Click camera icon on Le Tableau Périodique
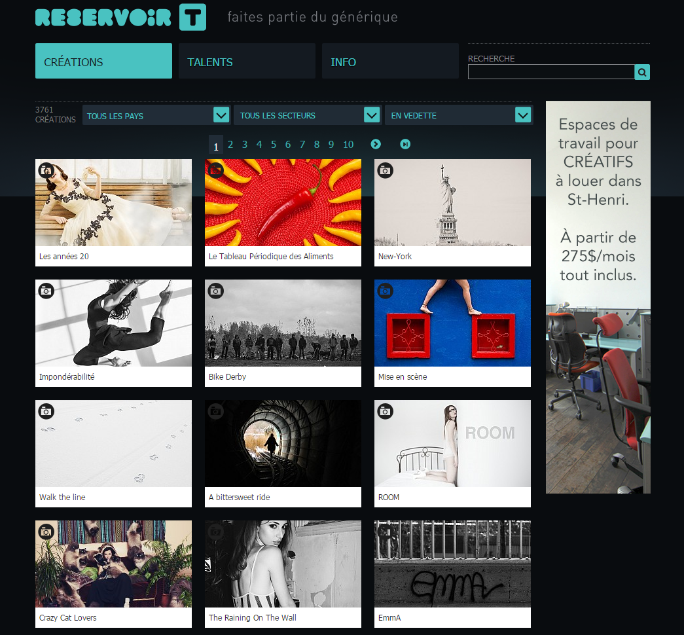This screenshot has height=635, width=684. (x=215, y=170)
